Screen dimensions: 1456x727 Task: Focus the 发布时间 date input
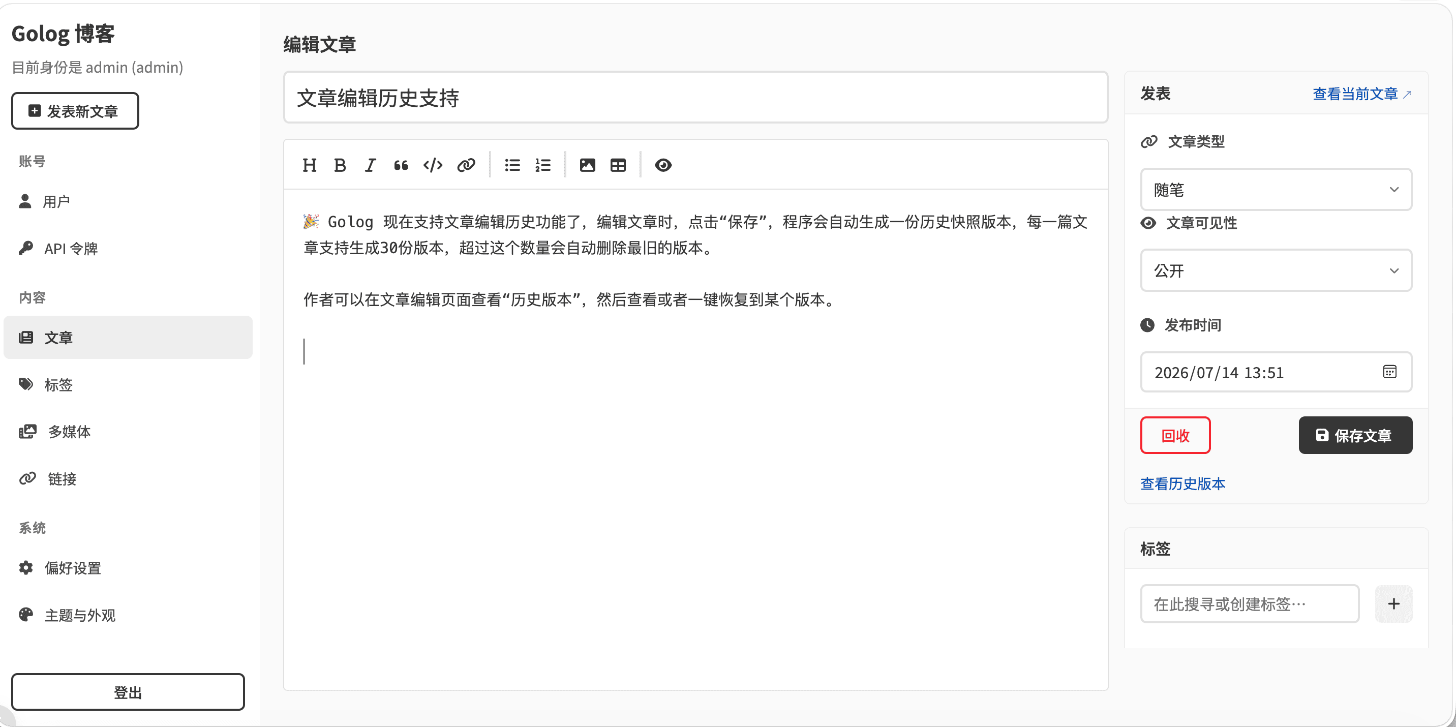pyautogui.click(x=1276, y=372)
